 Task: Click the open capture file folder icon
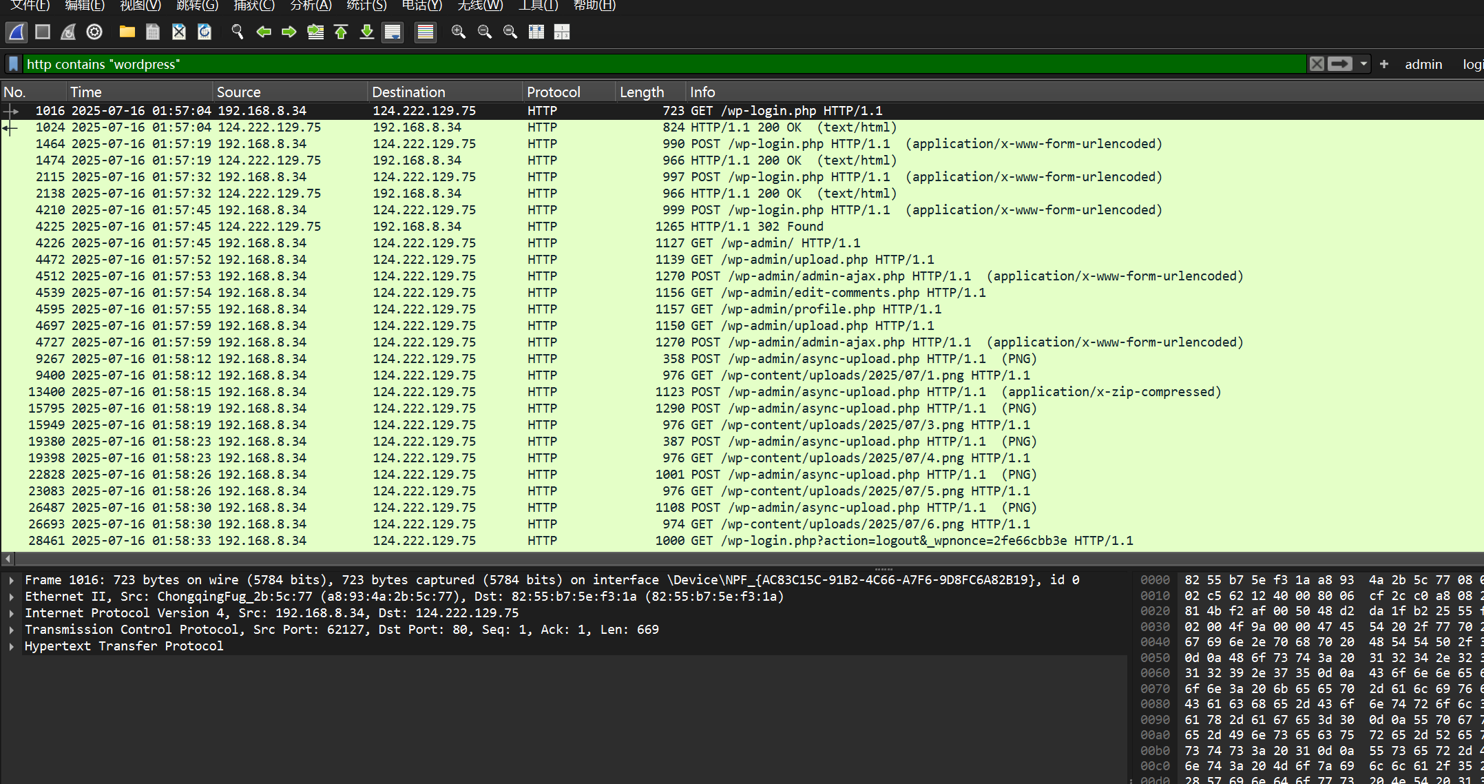[127, 32]
